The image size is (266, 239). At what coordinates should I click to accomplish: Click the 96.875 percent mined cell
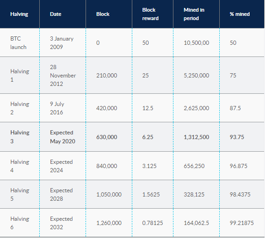point(238,166)
